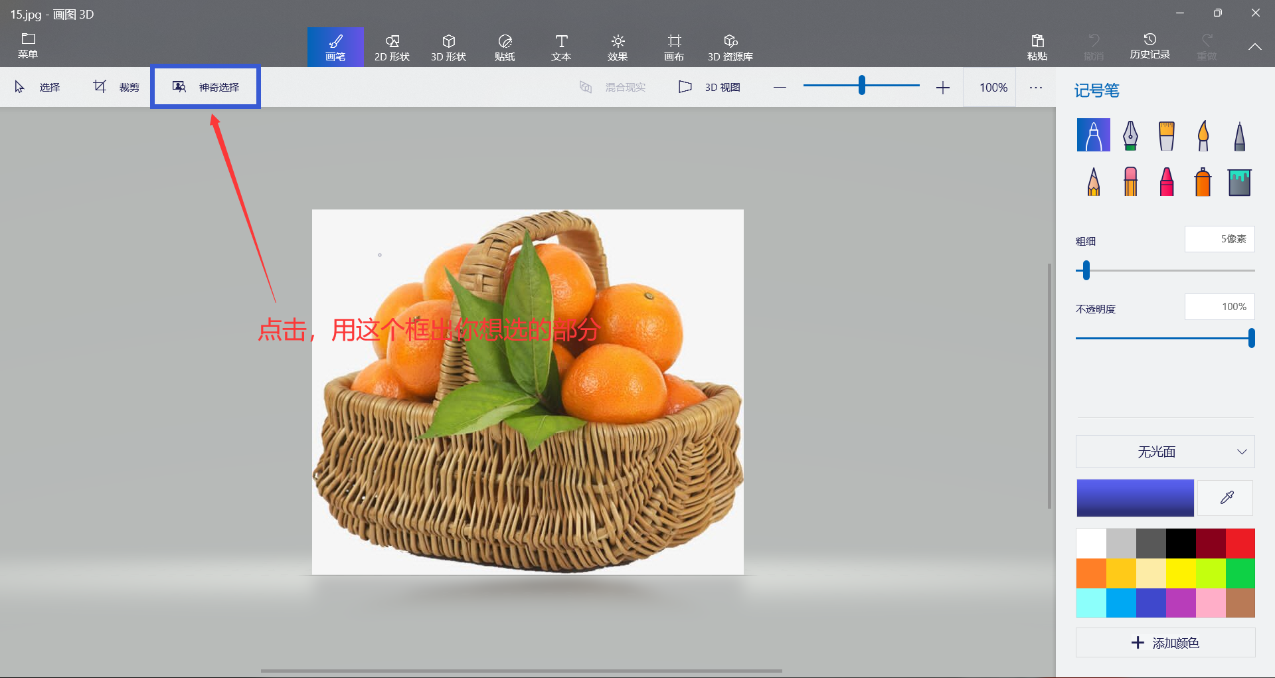This screenshot has width=1275, height=678.
Task: Open the 文本 text tab
Action: pyautogui.click(x=561, y=47)
